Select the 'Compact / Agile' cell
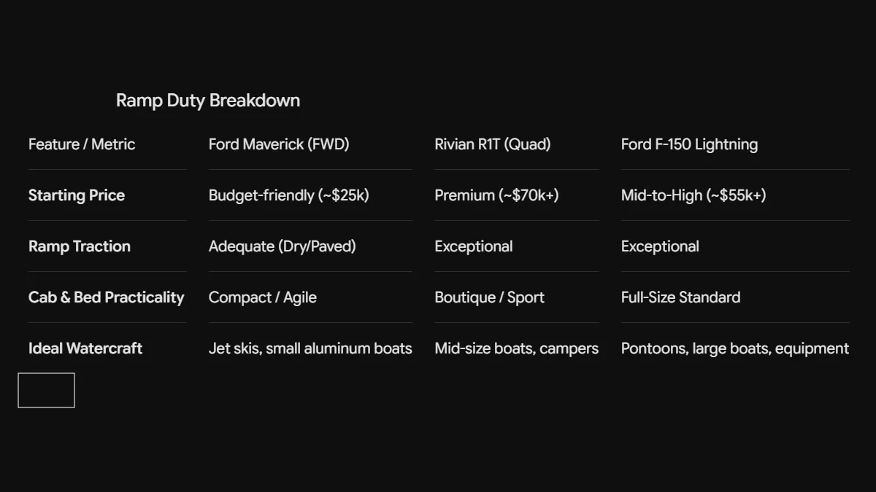Screen dimensions: 876x492 [x=263, y=297]
